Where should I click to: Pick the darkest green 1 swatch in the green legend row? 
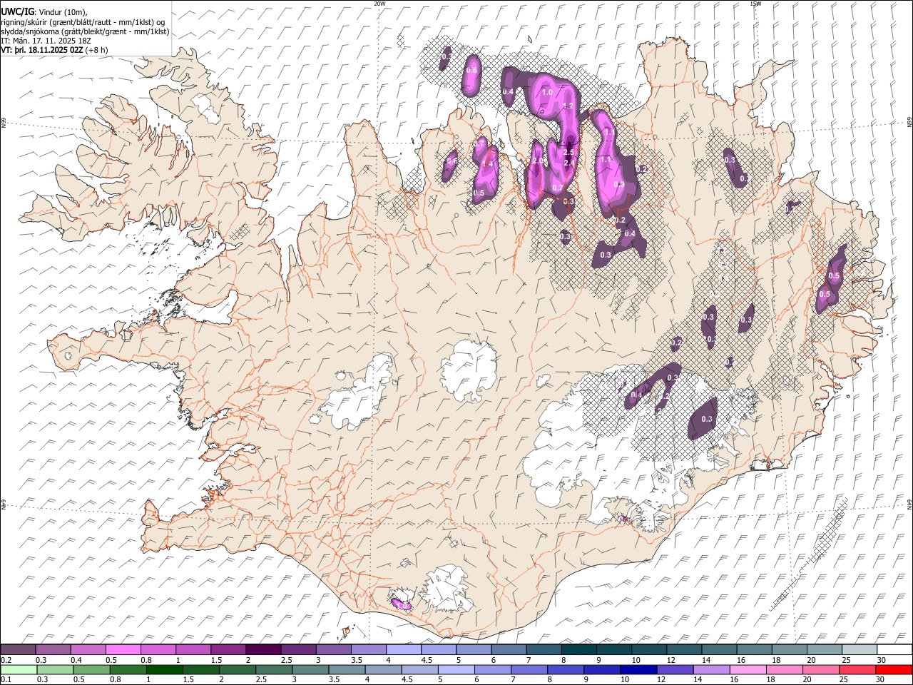pos(164,669)
